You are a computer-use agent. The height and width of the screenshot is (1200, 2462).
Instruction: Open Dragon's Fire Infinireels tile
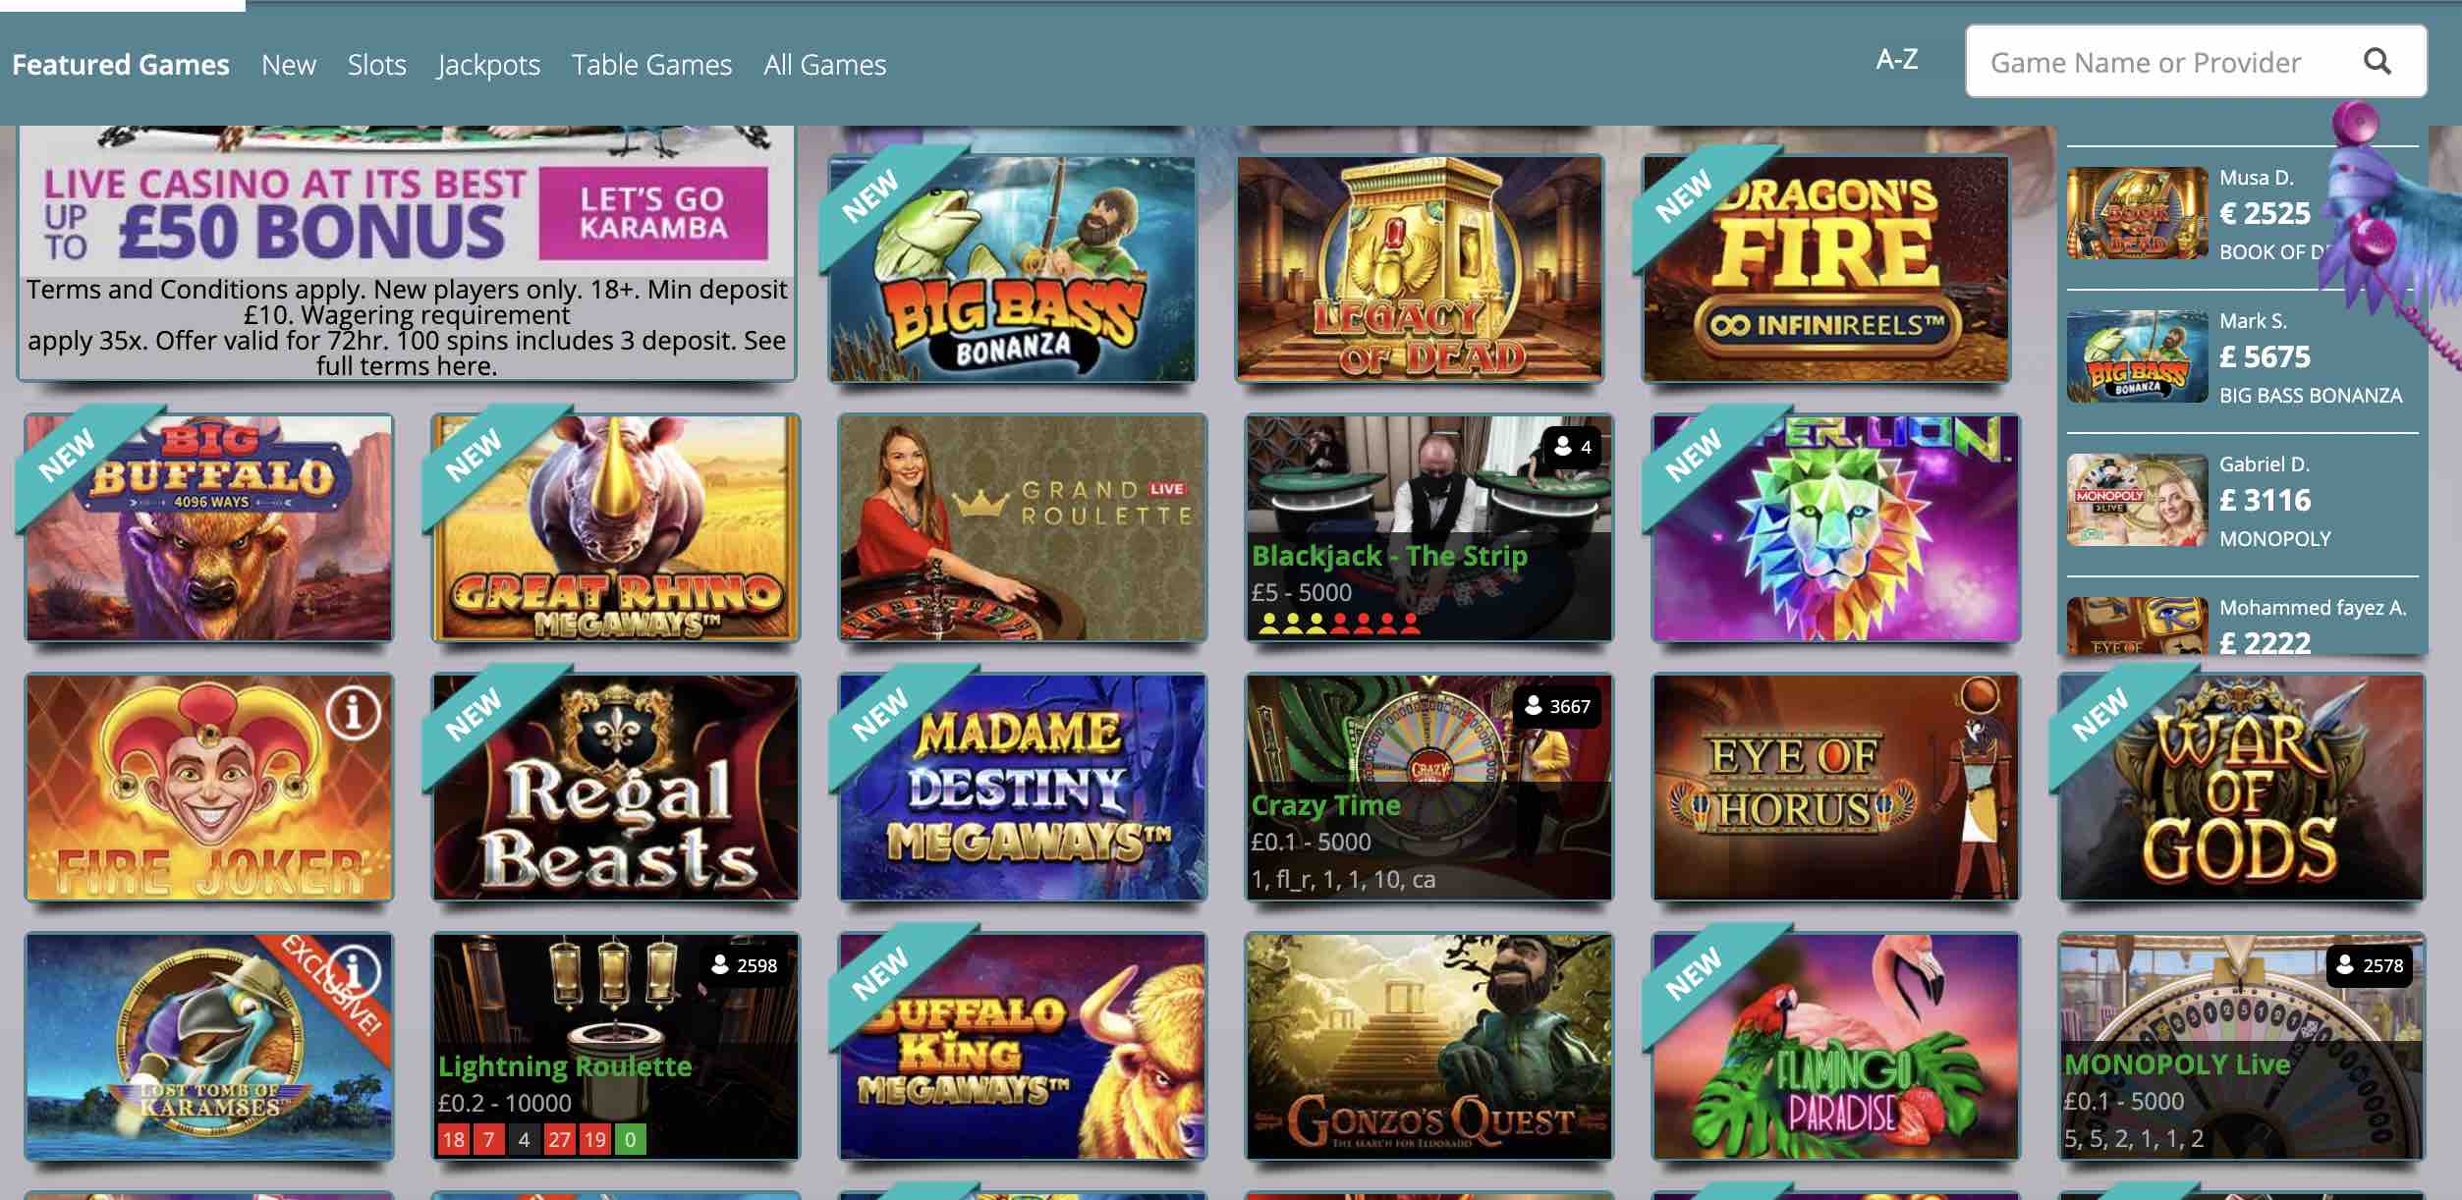tap(1826, 268)
